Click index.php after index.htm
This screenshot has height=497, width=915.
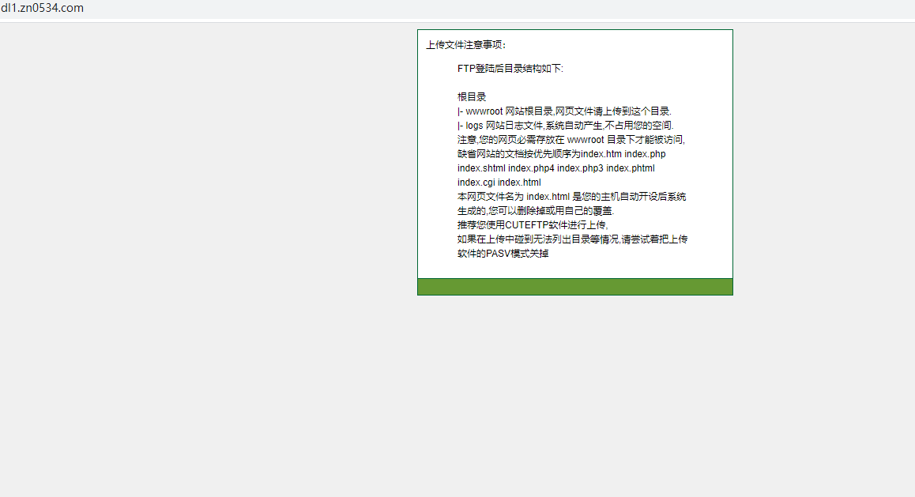coord(645,154)
